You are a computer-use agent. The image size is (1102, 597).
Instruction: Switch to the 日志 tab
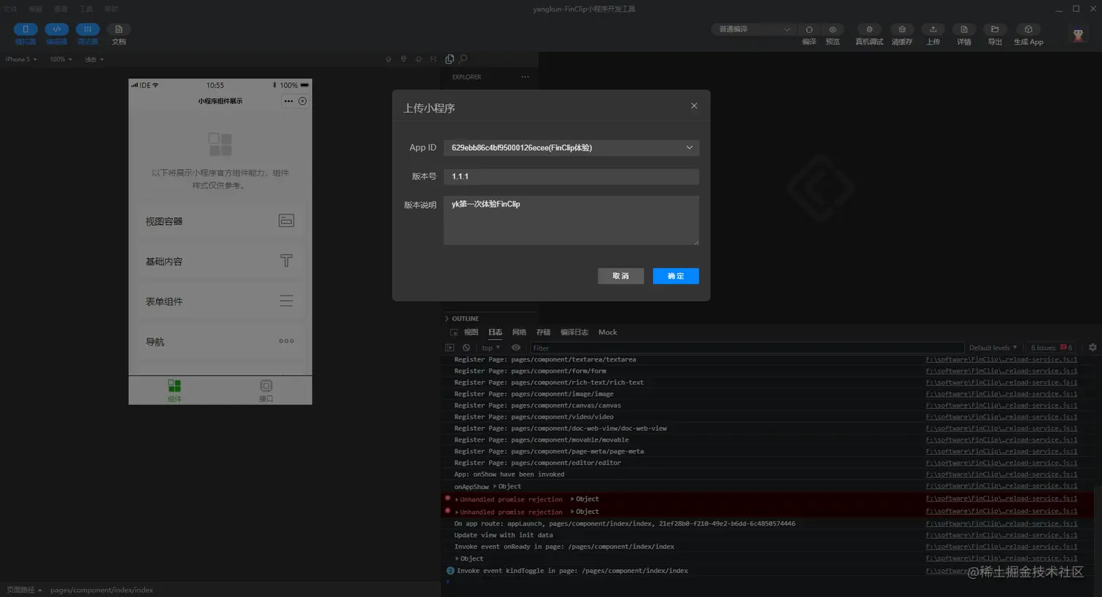point(496,332)
